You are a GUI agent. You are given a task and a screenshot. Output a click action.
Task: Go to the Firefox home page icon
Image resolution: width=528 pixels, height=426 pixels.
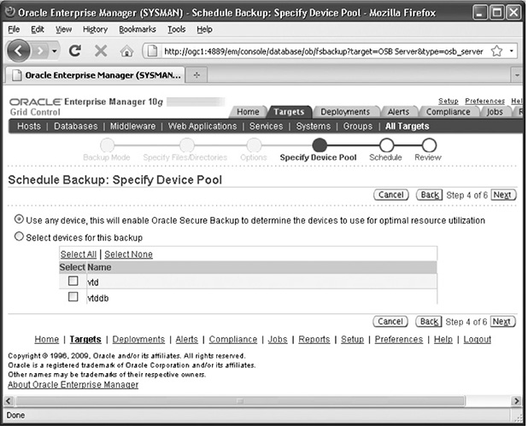pos(126,51)
